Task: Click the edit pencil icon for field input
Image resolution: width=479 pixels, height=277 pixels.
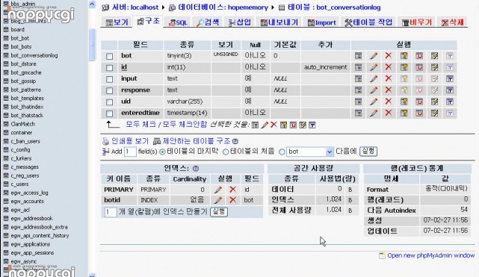Action: click(374, 78)
